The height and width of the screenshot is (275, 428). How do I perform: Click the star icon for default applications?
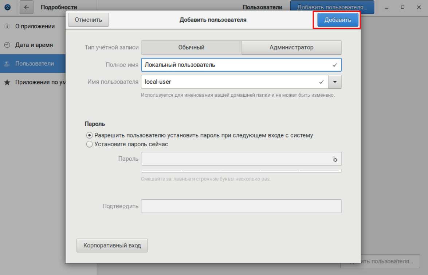pyautogui.click(x=7, y=82)
